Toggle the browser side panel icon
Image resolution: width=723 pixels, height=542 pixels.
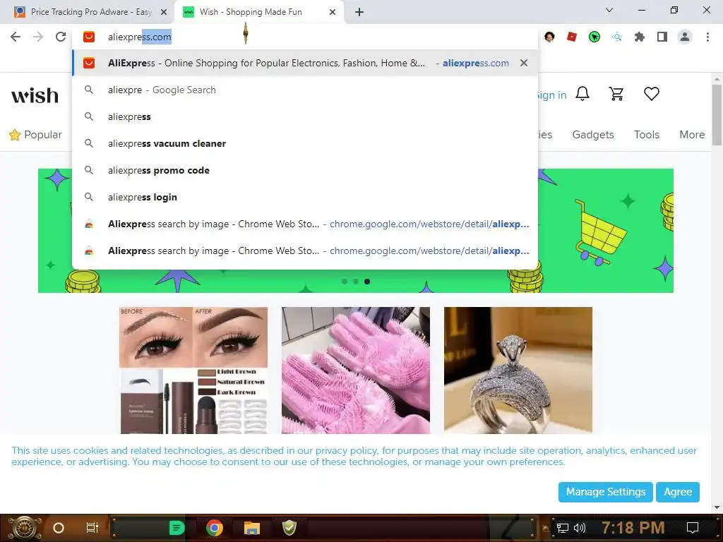pos(662,37)
